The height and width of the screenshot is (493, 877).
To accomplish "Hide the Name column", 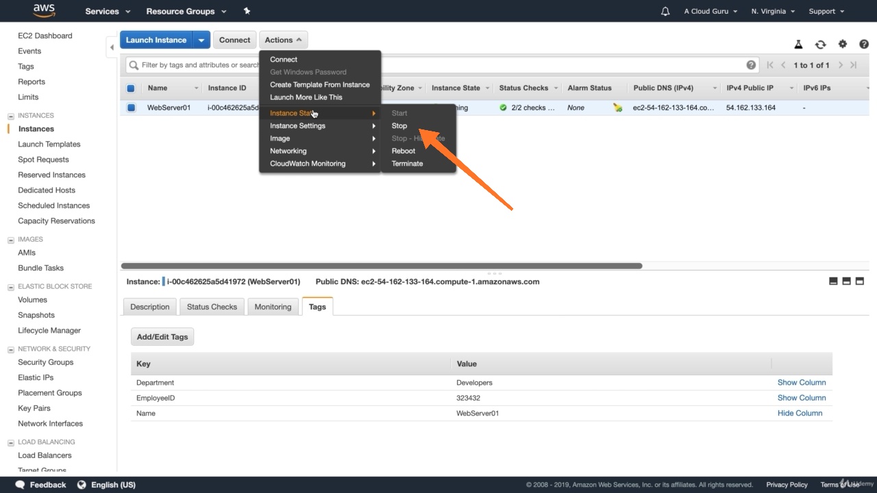I will tap(800, 413).
